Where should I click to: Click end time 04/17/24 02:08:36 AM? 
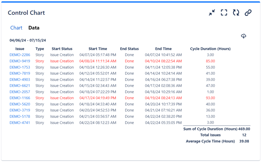pyautogui.click(x=163, y=86)
